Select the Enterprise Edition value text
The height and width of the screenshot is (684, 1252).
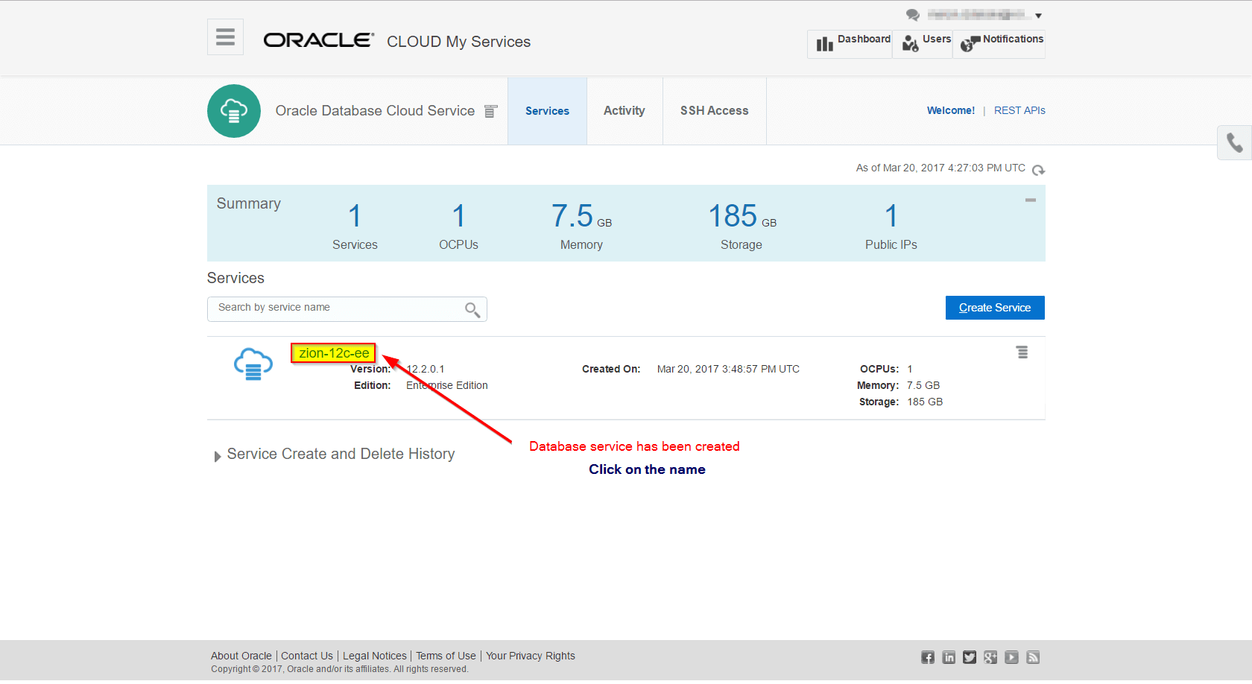pyautogui.click(x=447, y=385)
